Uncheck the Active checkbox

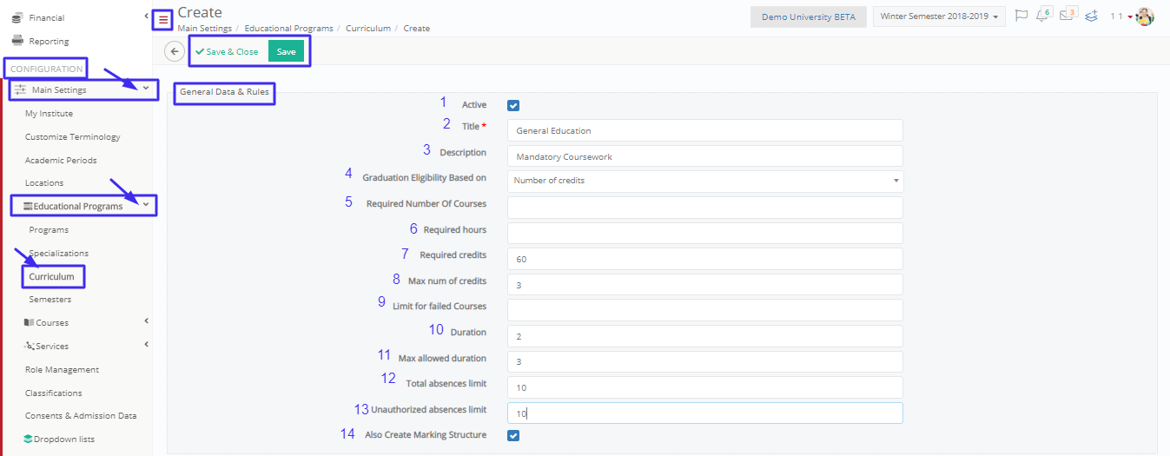(x=513, y=105)
